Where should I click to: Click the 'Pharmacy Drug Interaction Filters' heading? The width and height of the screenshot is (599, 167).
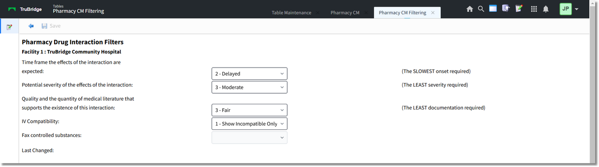point(73,42)
